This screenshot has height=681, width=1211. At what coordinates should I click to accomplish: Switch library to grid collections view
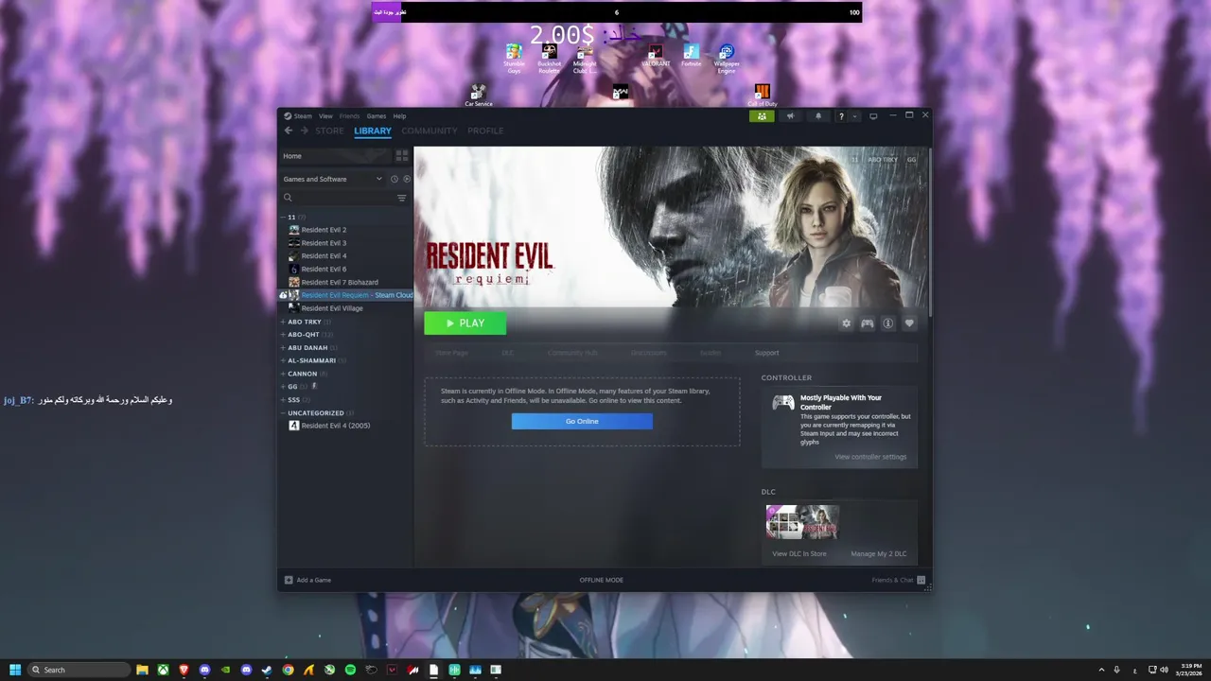(402, 156)
